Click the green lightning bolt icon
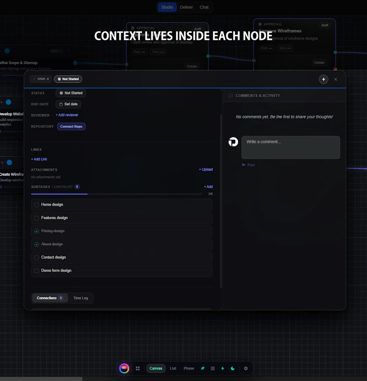 222,368
